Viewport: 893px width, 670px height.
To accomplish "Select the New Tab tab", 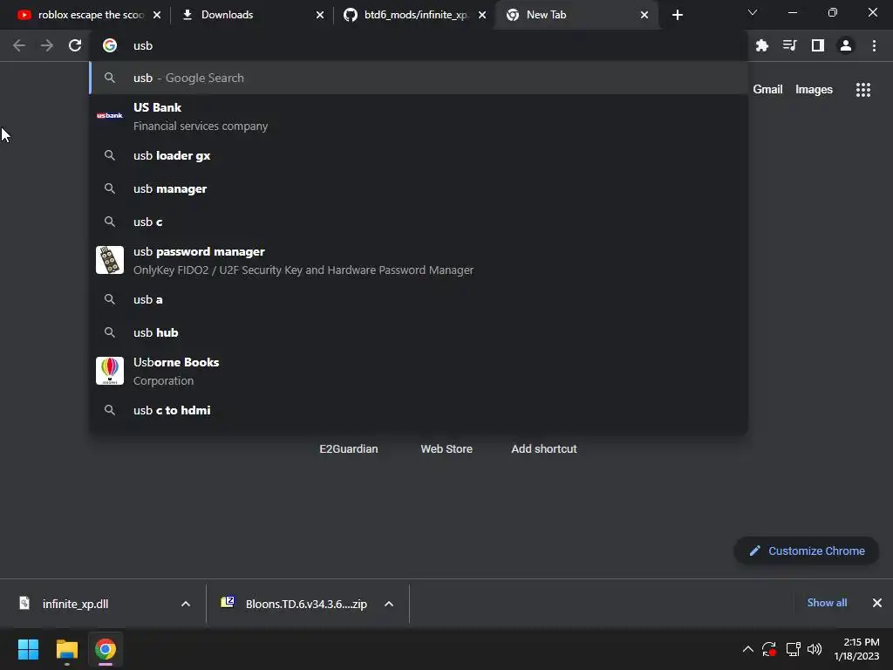I will 576,15.
